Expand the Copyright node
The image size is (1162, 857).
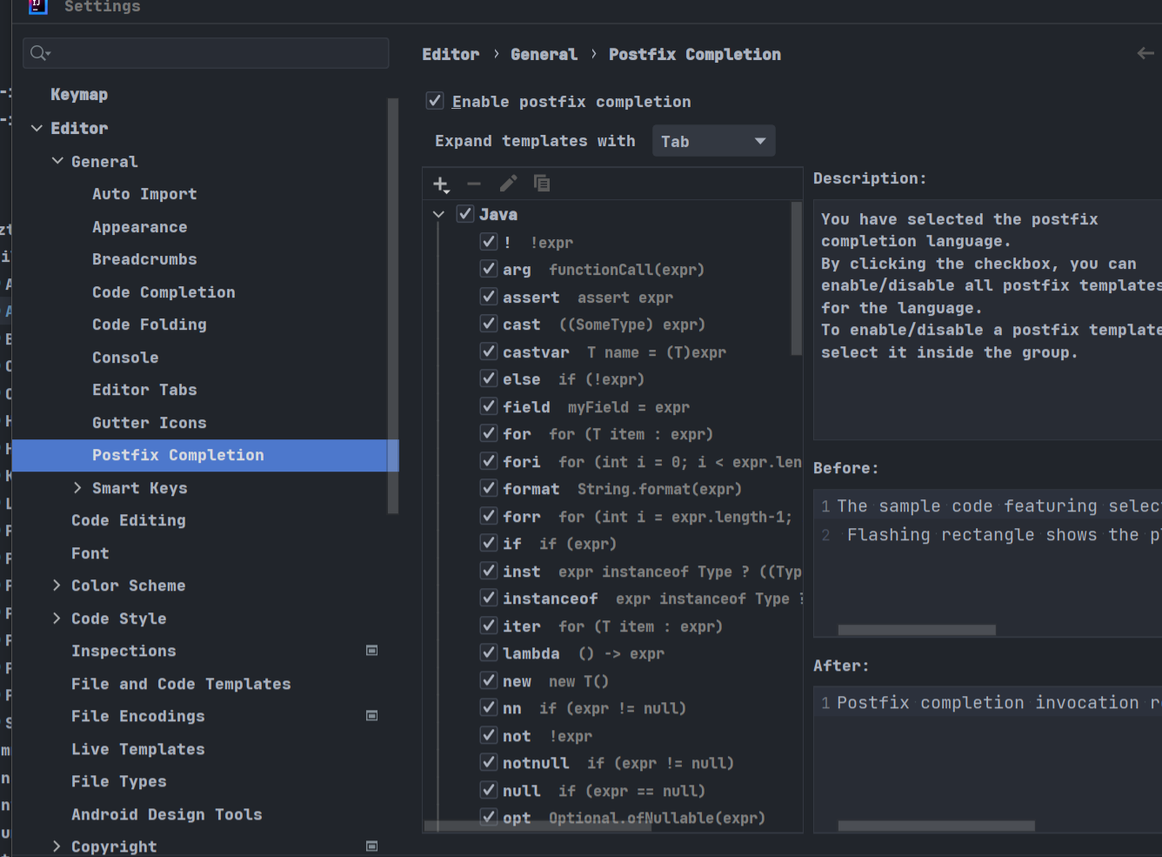pos(57,847)
